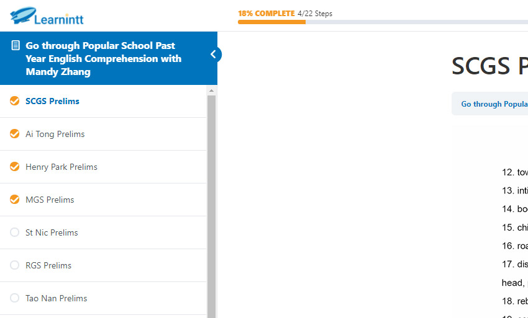Click the course document icon in header

[16, 45]
